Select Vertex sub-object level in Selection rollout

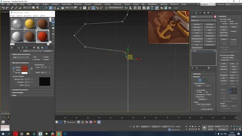[x=200, y=80]
